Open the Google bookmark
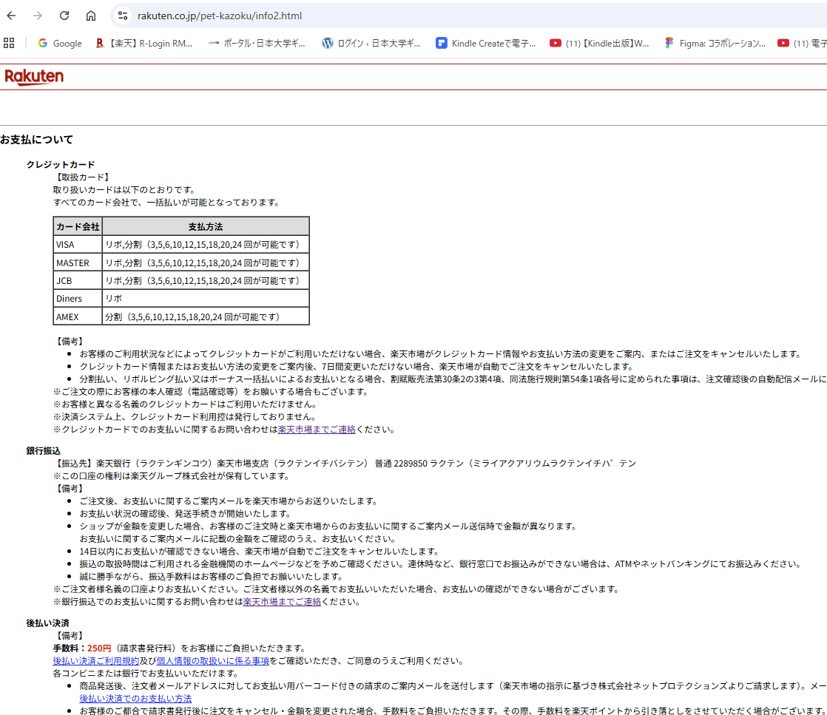This screenshot has width=827, height=715. point(60,43)
